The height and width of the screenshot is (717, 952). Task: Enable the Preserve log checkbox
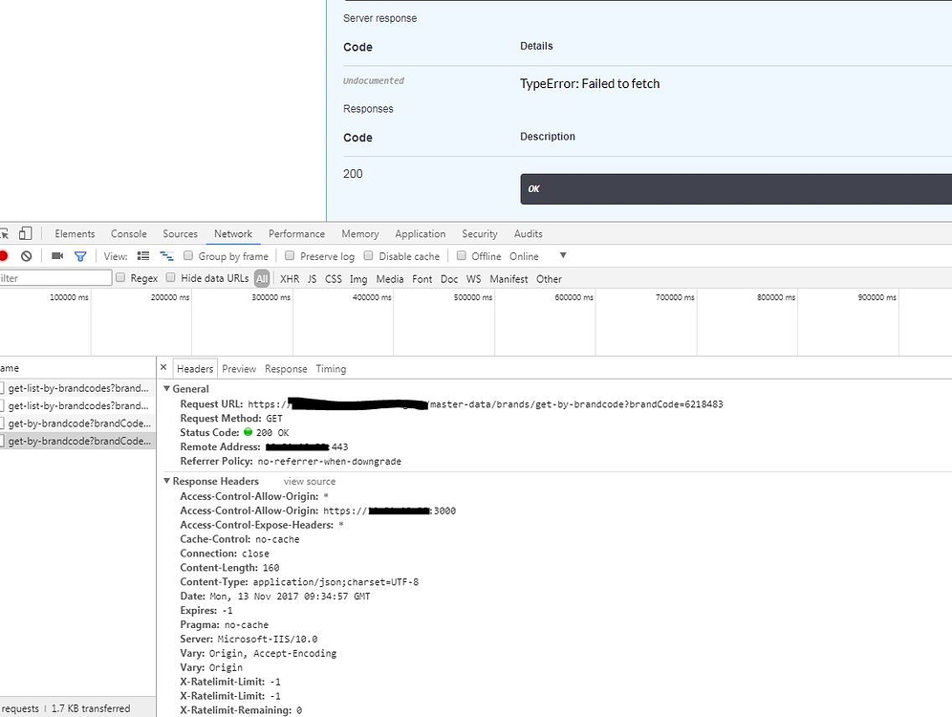(289, 256)
